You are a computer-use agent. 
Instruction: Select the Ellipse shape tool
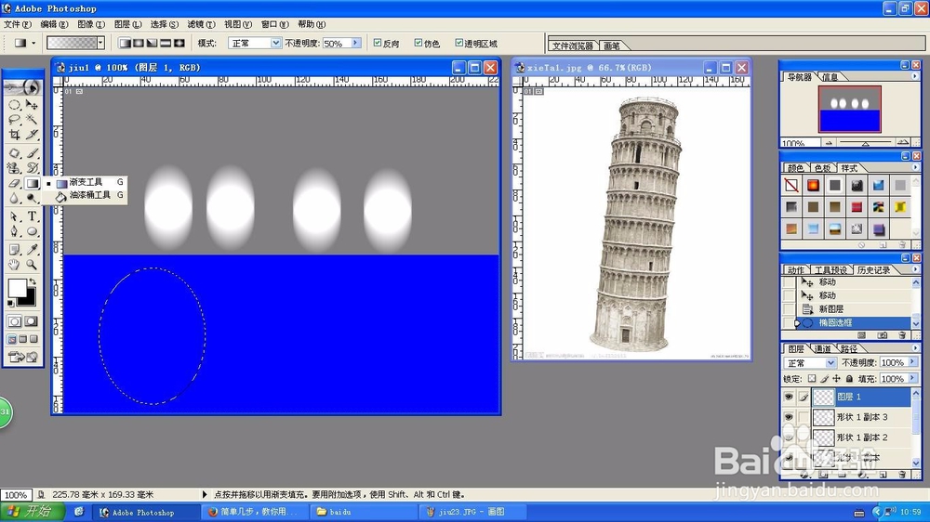coord(32,231)
